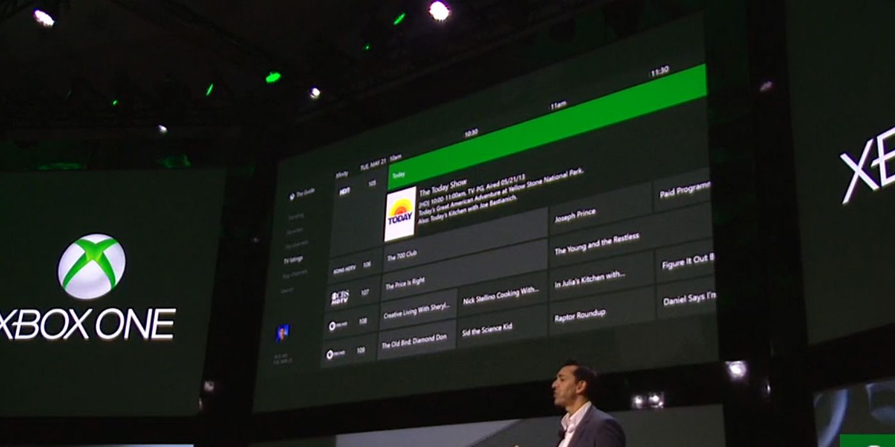Select the Paid Programming cell
Image resolution: width=895 pixels, height=447 pixels.
click(x=683, y=189)
